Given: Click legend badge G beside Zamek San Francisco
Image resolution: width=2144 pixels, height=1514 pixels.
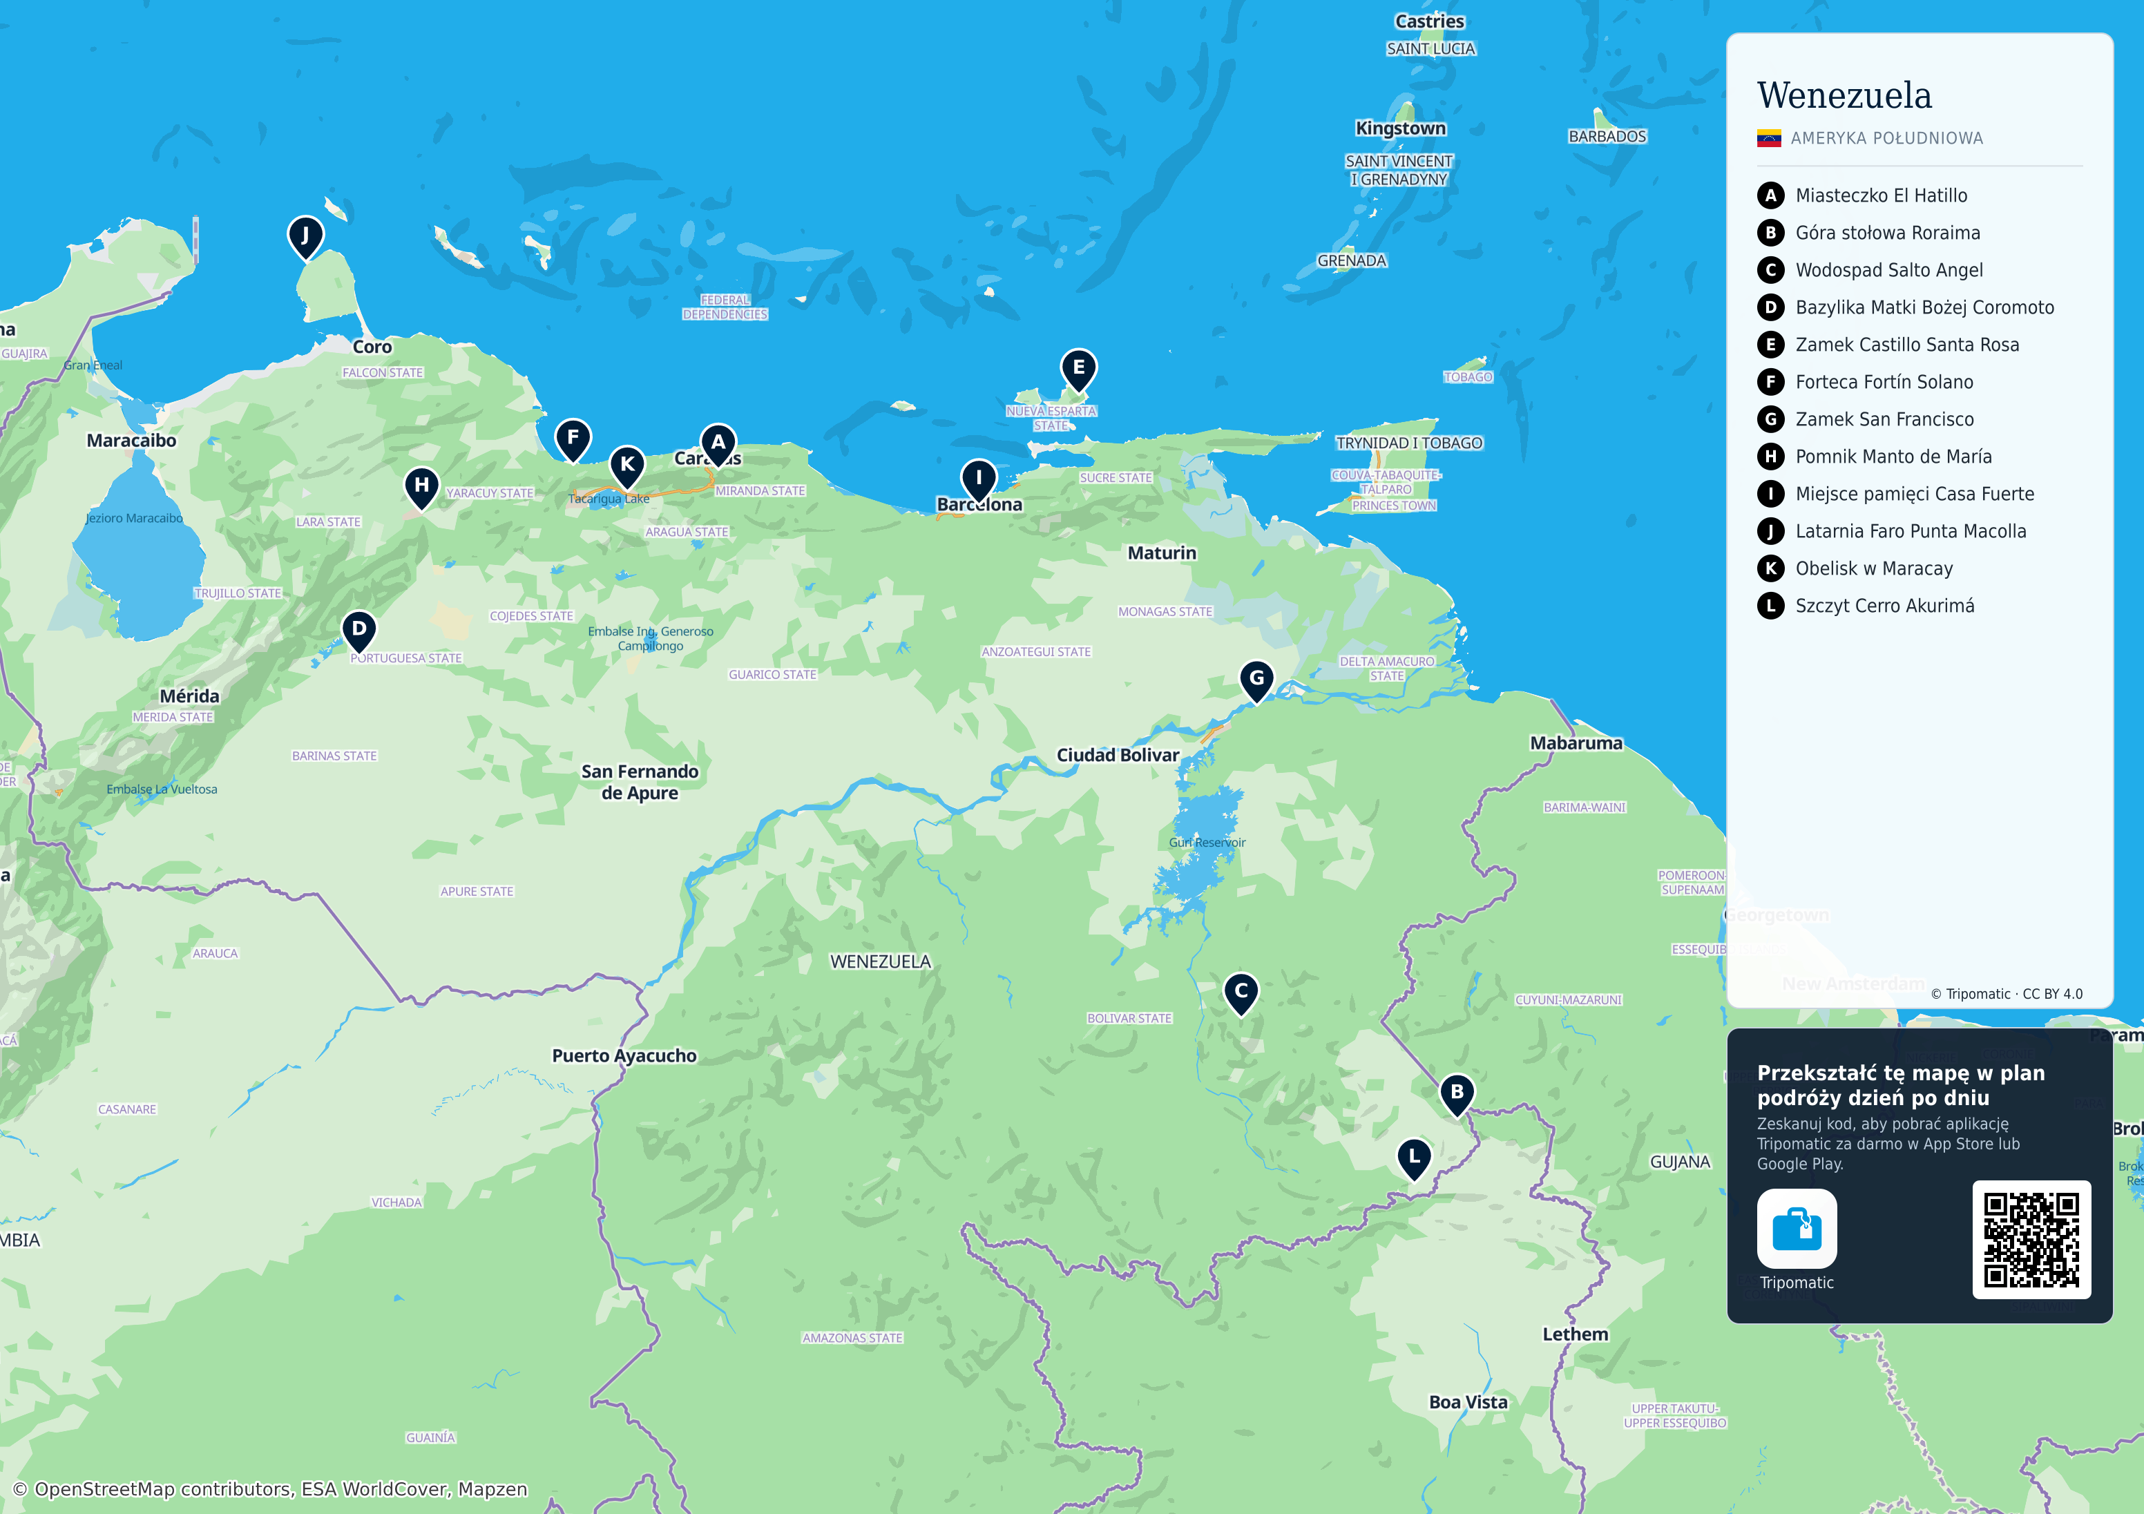Looking at the screenshot, I should (1770, 419).
